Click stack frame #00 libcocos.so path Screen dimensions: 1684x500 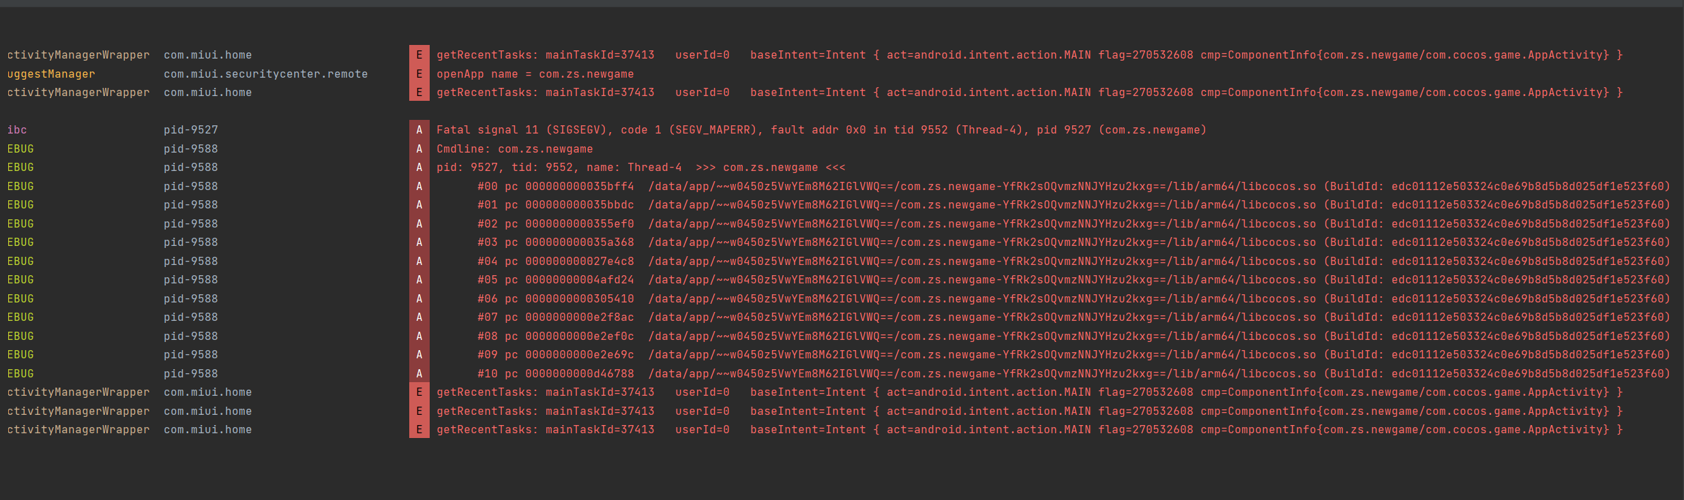point(982,187)
